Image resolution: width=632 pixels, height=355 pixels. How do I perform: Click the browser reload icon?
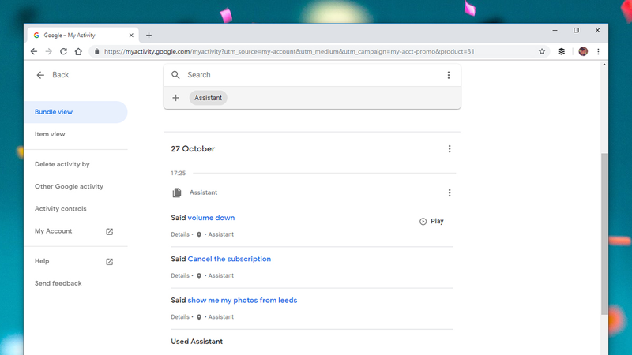(x=63, y=51)
